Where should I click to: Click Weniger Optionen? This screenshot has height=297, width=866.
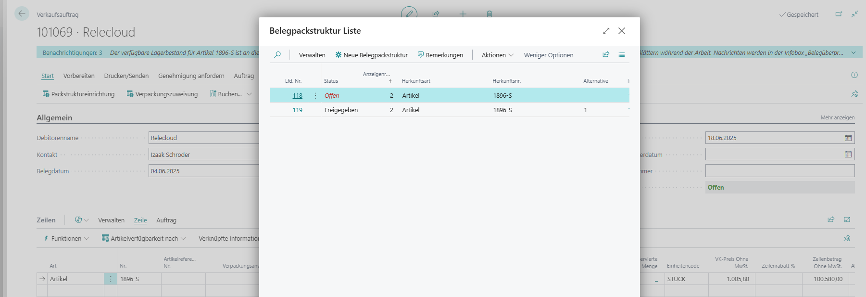549,55
